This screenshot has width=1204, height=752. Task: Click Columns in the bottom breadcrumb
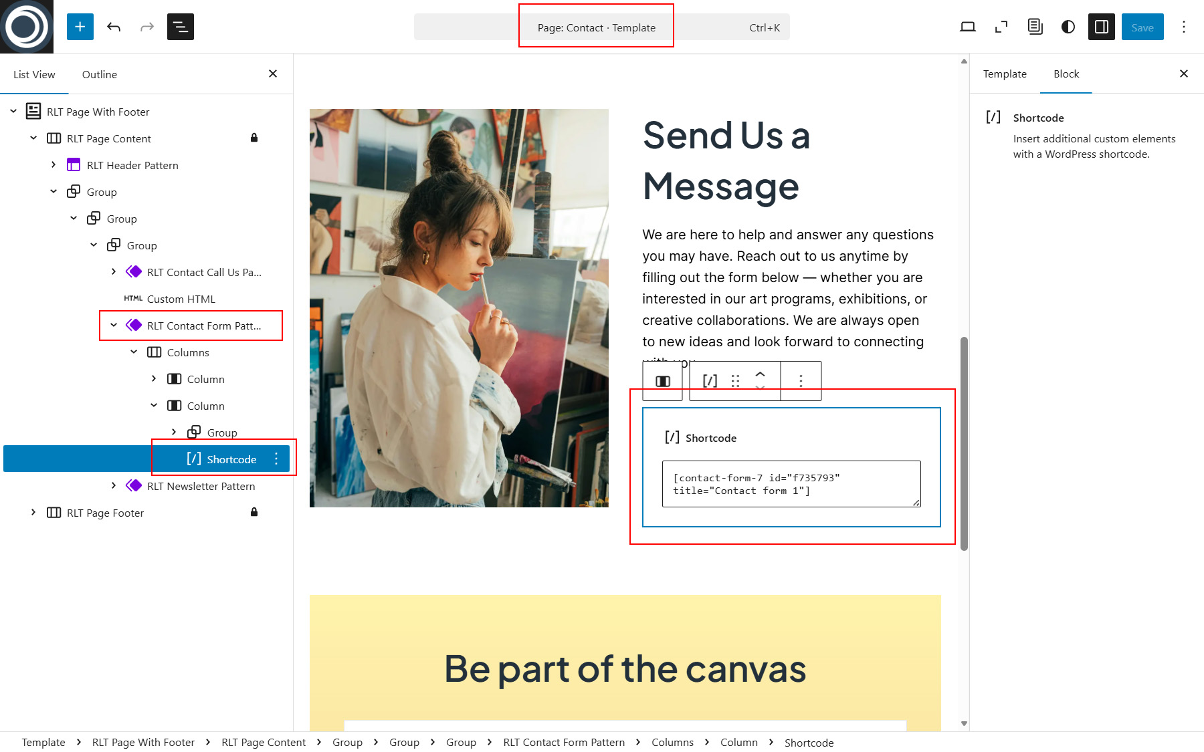click(x=672, y=743)
